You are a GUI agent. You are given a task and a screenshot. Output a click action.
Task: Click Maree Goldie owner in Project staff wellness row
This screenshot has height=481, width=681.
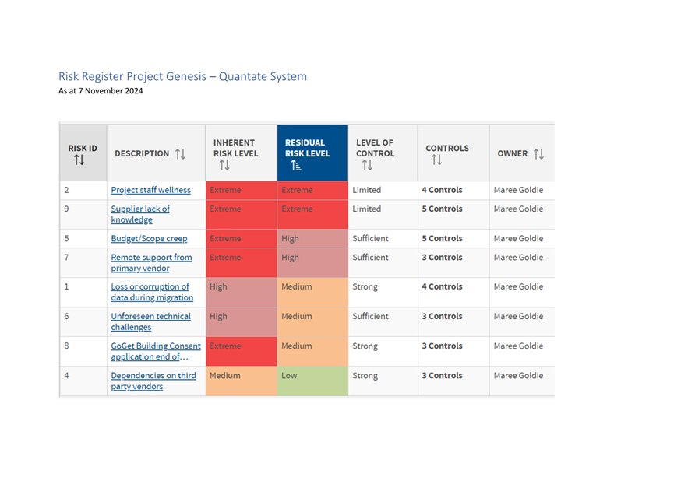518,190
